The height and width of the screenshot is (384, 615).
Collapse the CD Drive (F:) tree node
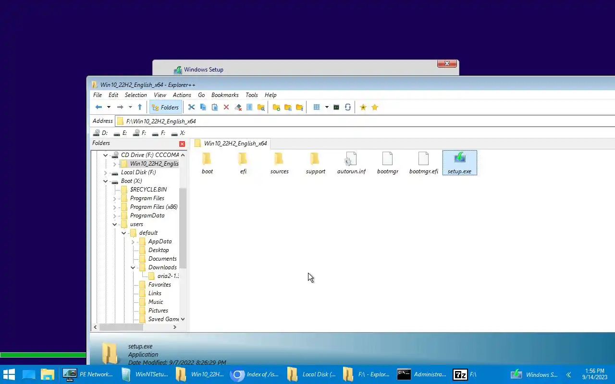(x=105, y=155)
